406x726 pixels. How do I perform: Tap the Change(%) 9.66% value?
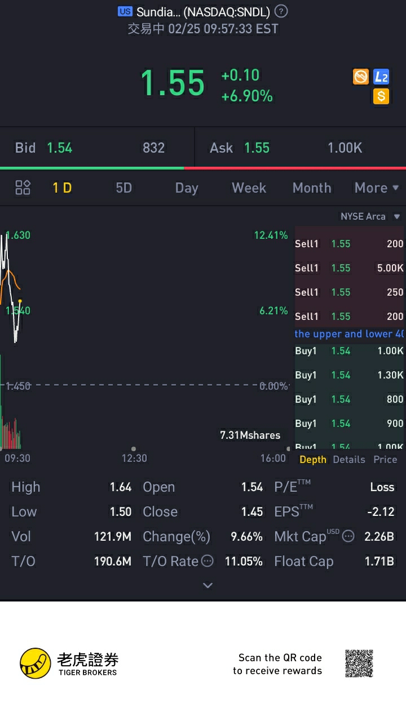[x=247, y=537]
